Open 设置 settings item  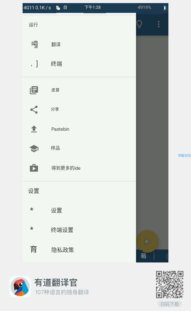[79, 211]
